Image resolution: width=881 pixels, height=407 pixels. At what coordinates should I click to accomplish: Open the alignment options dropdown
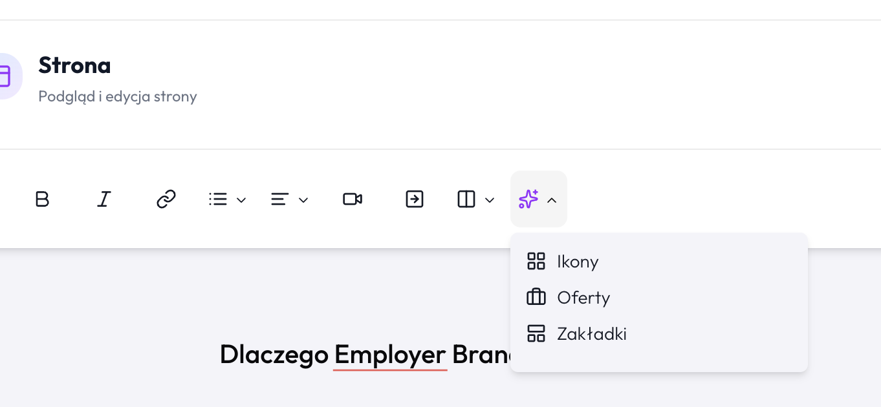click(303, 200)
